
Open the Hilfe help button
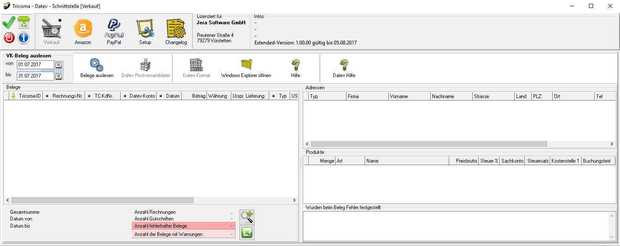[295, 68]
